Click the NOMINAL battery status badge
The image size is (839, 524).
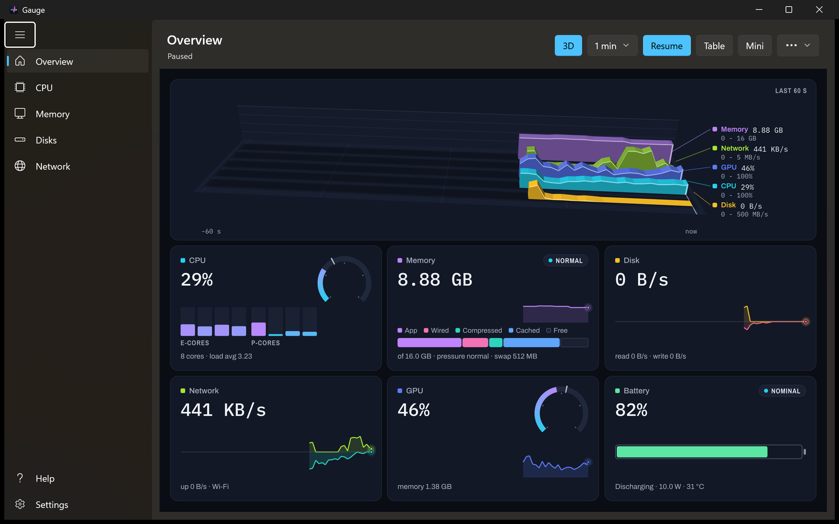point(782,391)
